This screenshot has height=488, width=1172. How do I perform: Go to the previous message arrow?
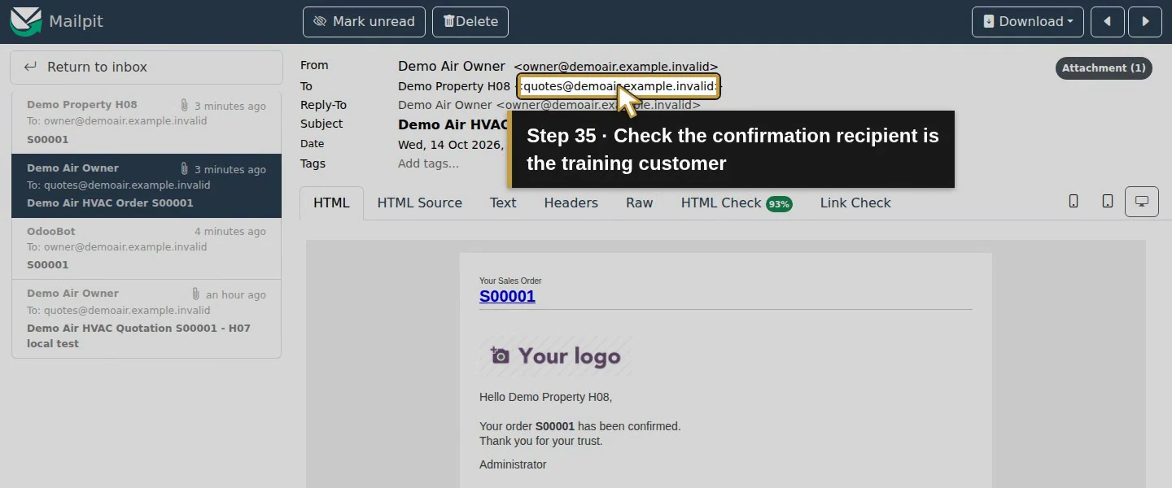[1108, 22]
